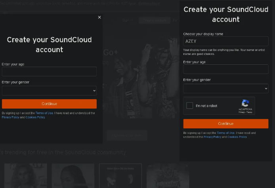Open the gender dropdown in right dialog
275x188 pixels.
[225, 88]
